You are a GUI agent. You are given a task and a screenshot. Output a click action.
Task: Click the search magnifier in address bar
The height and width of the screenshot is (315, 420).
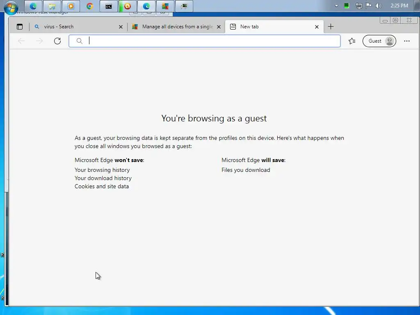pyautogui.click(x=79, y=41)
